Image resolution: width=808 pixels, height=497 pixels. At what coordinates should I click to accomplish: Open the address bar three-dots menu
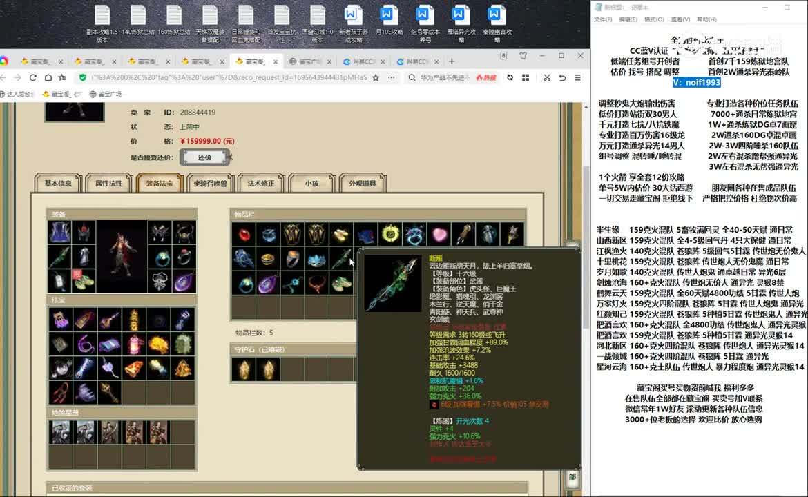pos(392,77)
